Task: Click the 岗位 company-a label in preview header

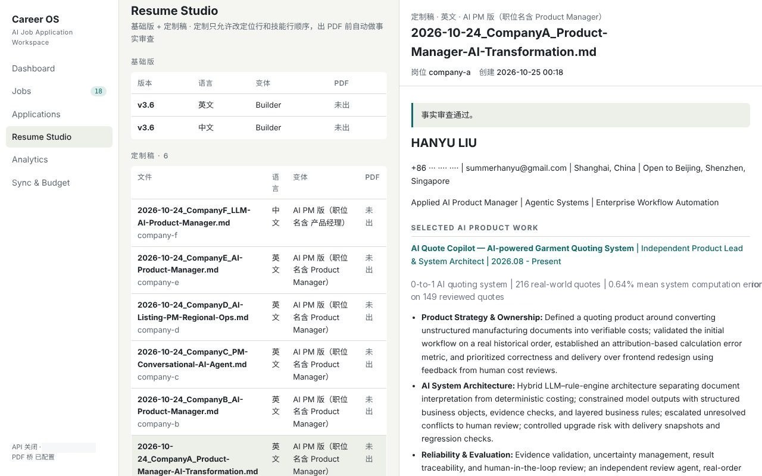Action: [441, 72]
